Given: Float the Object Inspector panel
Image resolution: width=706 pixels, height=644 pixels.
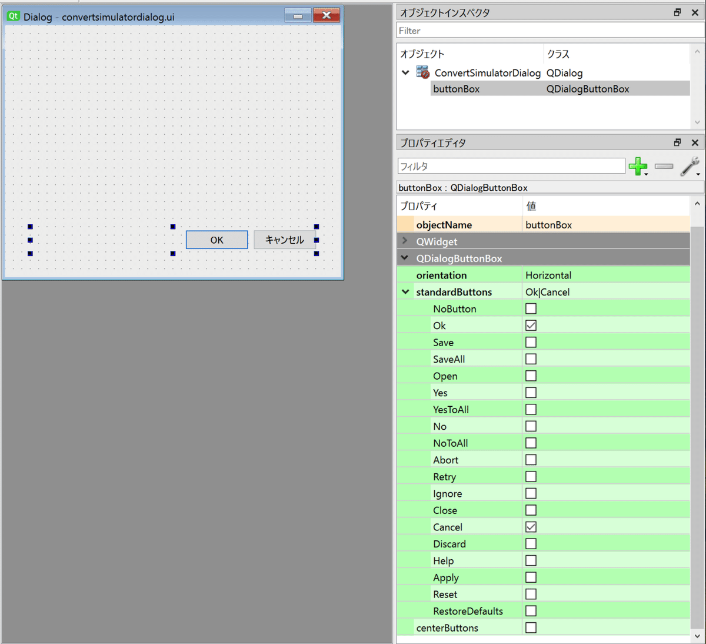Looking at the screenshot, I should click(x=678, y=12).
